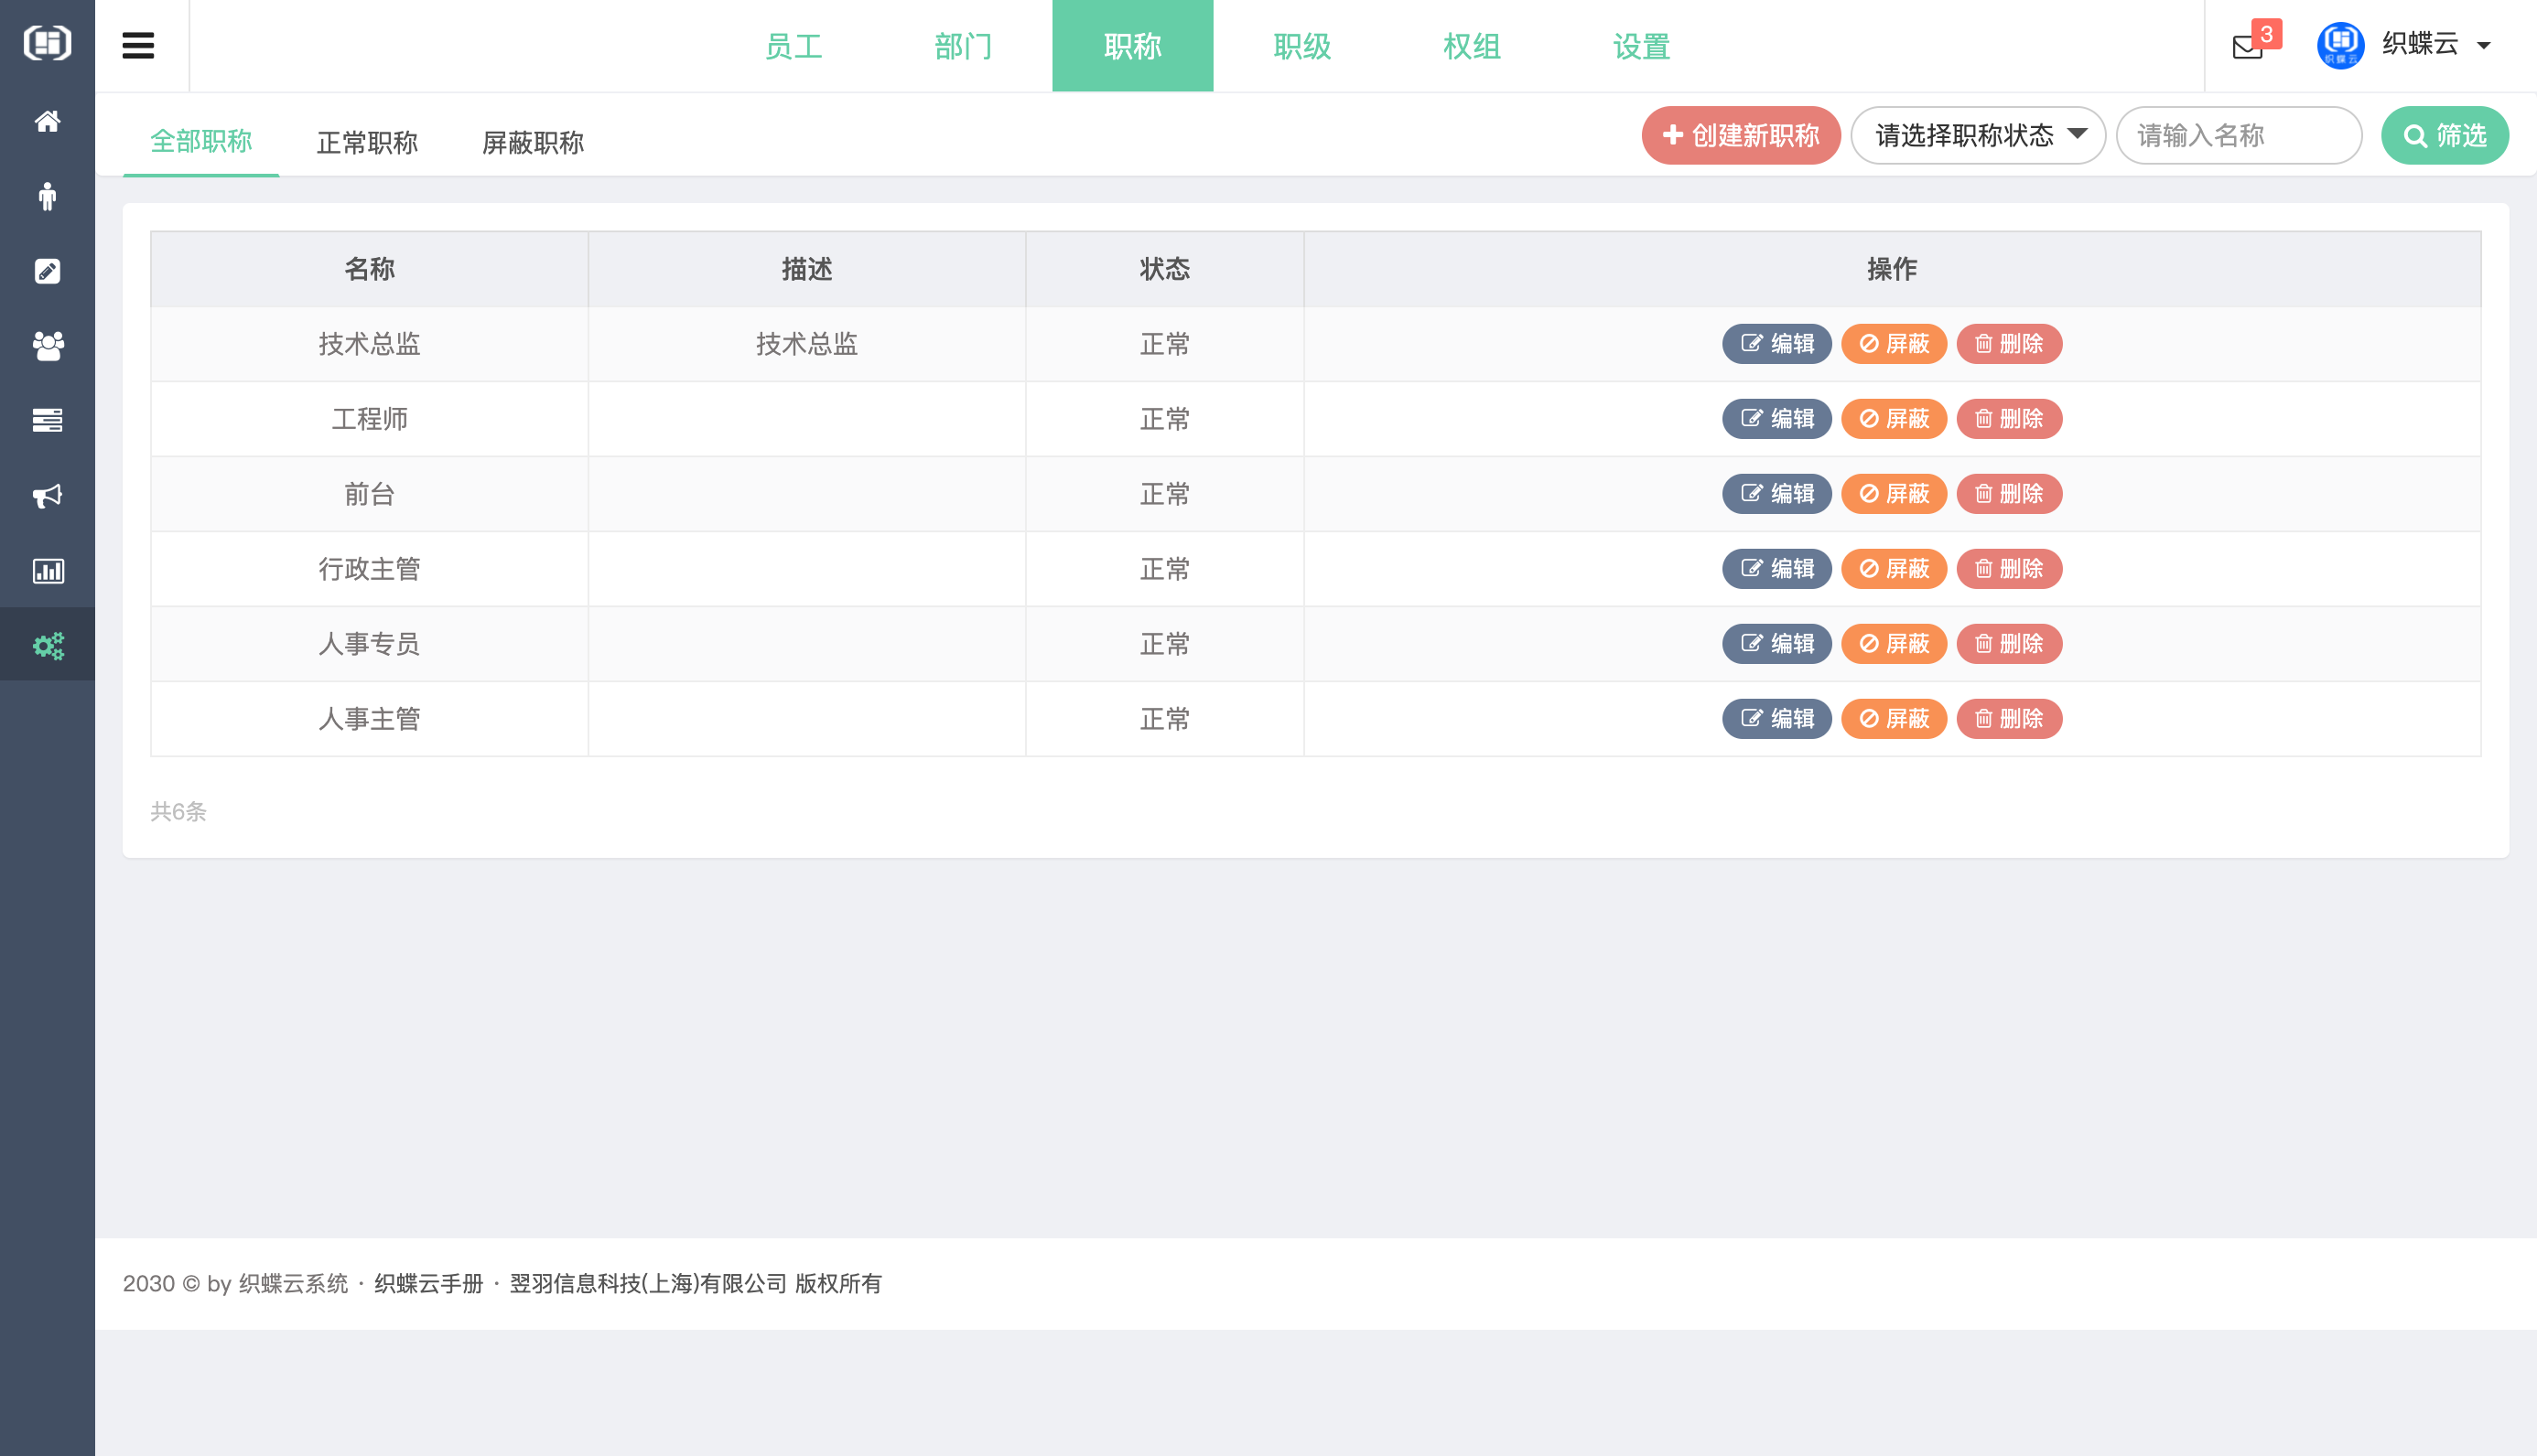
Task: Click the edit pencil sidebar icon
Action: pos(47,271)
